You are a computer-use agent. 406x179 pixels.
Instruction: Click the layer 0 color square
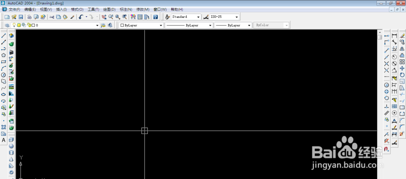point(33,26)
